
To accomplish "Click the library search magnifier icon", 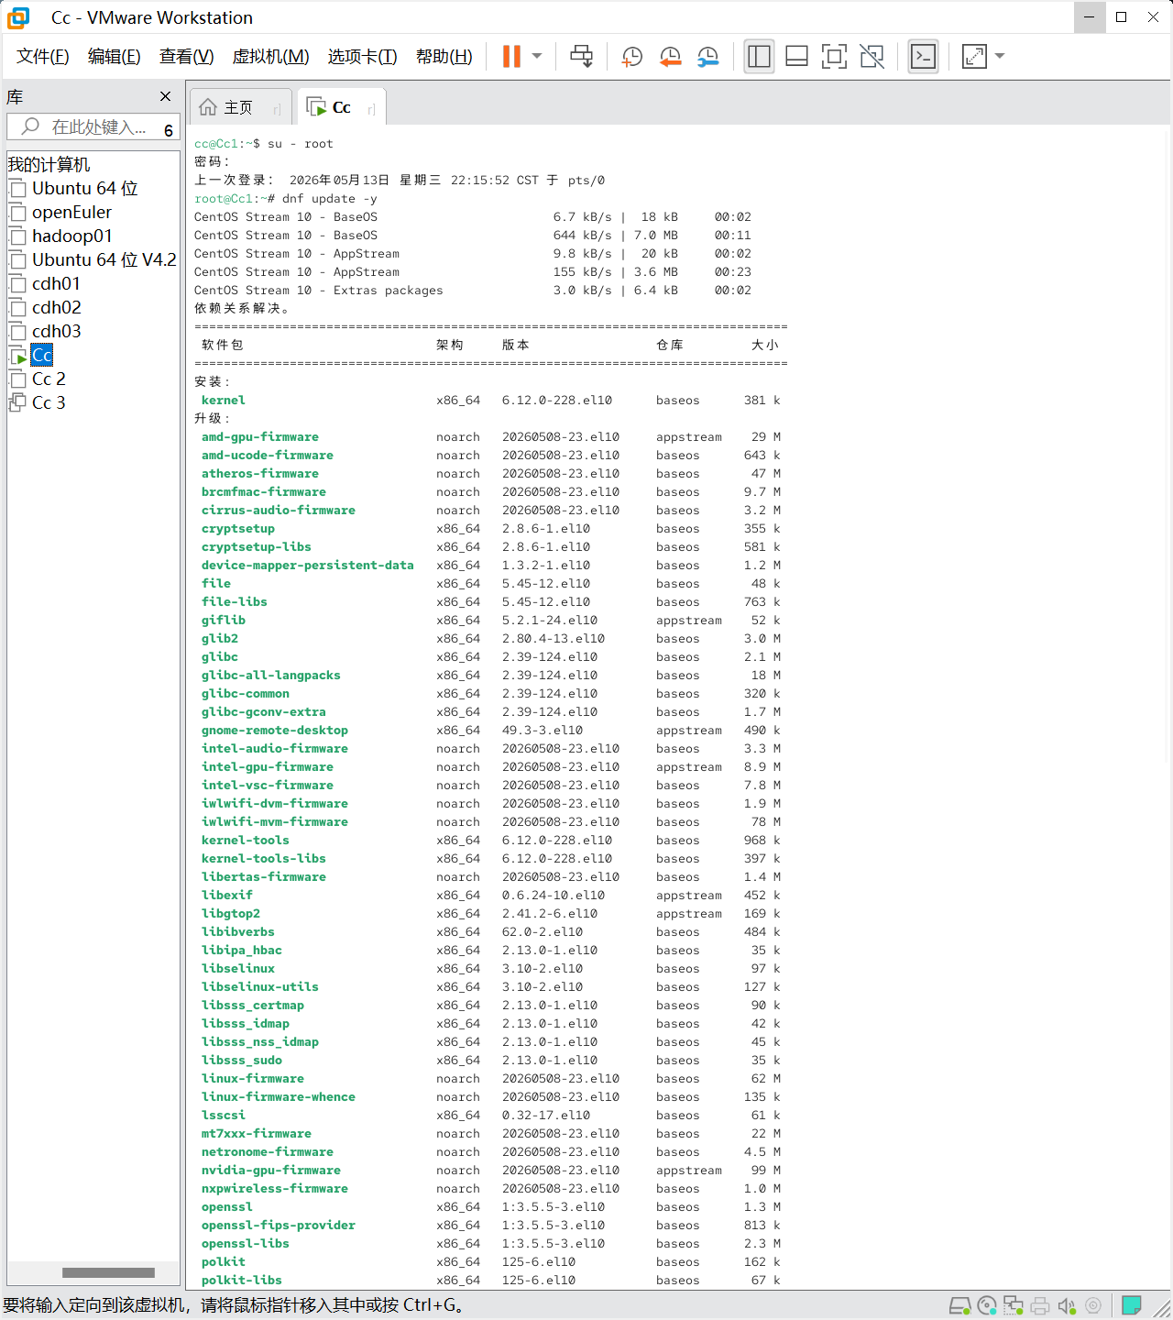I will pos(30,126).
